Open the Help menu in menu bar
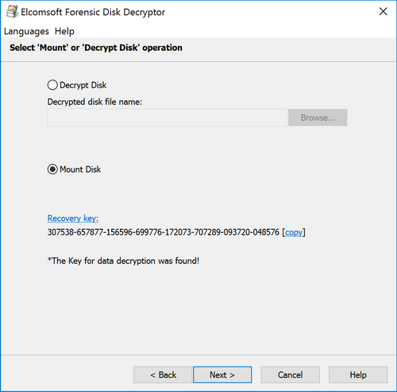 click(64, 31)
